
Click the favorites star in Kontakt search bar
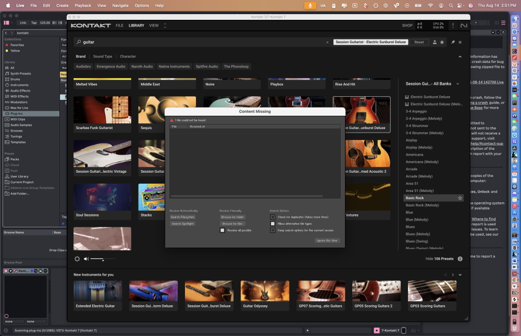(x=442, y=42)
